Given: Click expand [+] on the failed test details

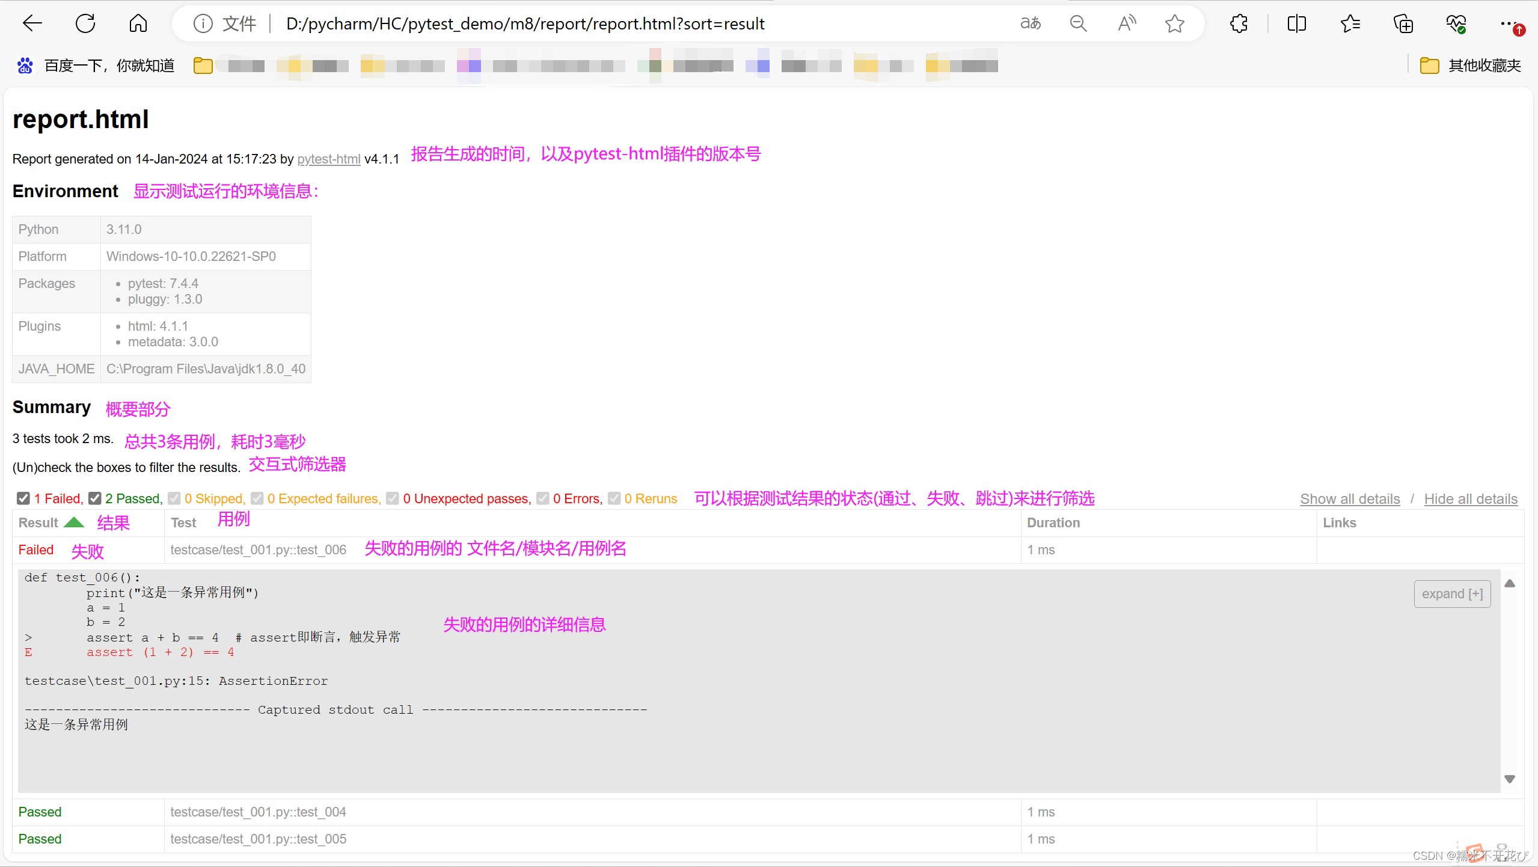Looking at the screenshot, I should pyautogui.click(x=1451, y=593).
